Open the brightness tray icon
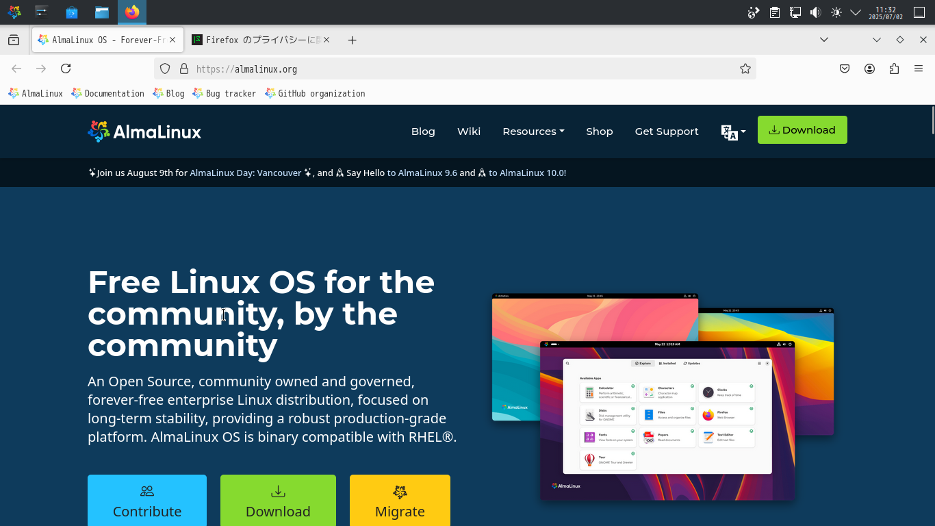Image resolution: width=935 pixels, height=526 pixels. point(836,12)
